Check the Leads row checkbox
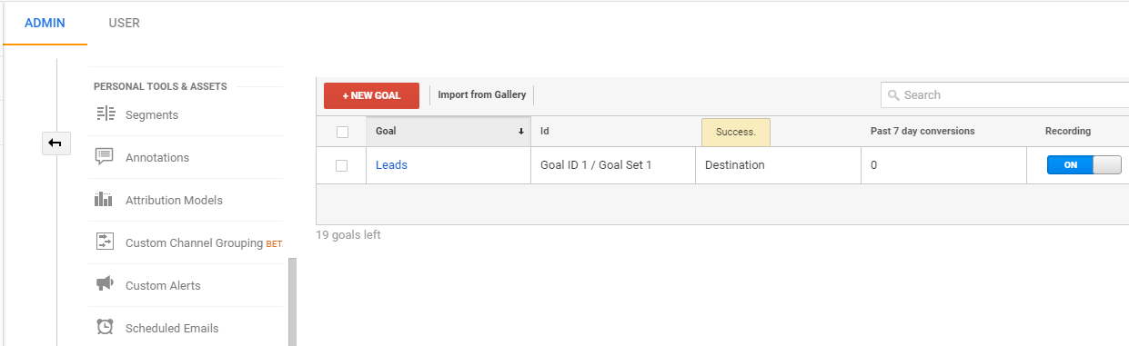This screenshot has height=346, width=1129. point(341,165)
